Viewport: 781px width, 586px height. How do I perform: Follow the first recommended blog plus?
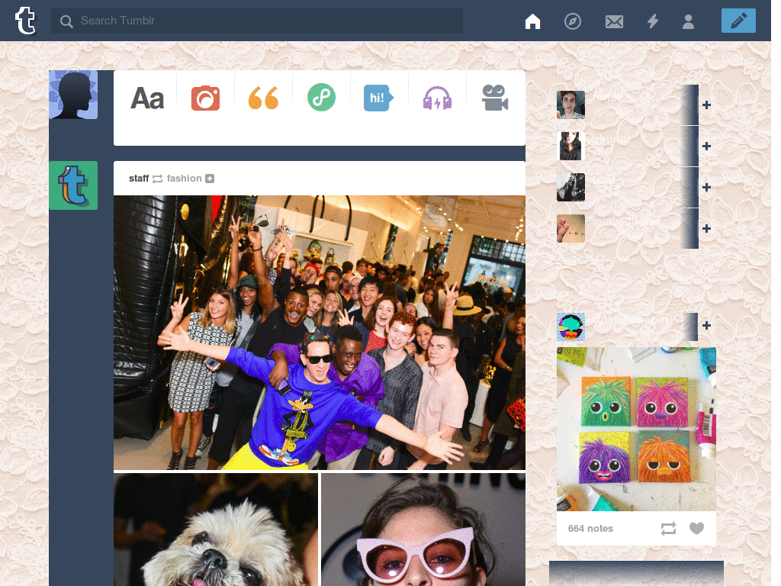click(x=706, y=105)
